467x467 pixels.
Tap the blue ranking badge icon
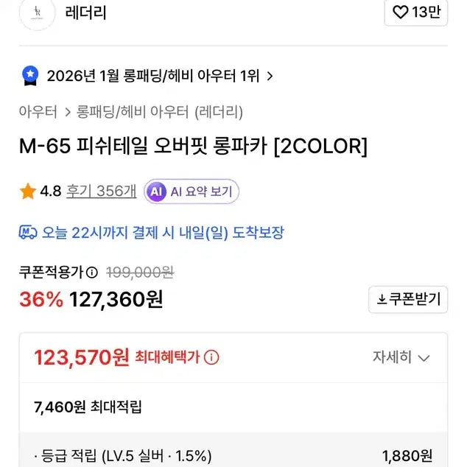[x=30, y=75]
